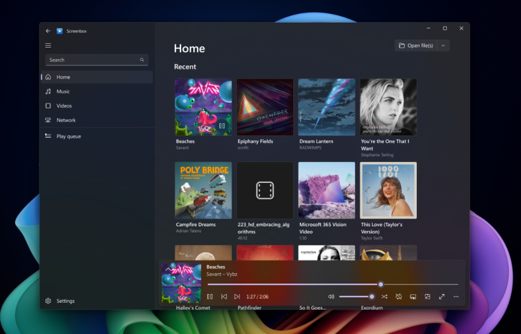Viewport: 521px width, 334px height.
Task: Click pause overlay on Beaches album cover
Action: pyautogui.click(x=222, y=126)
